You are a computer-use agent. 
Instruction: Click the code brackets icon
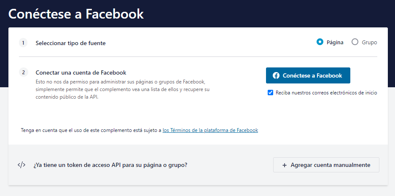pyautogui.click(x=21, y=165)
